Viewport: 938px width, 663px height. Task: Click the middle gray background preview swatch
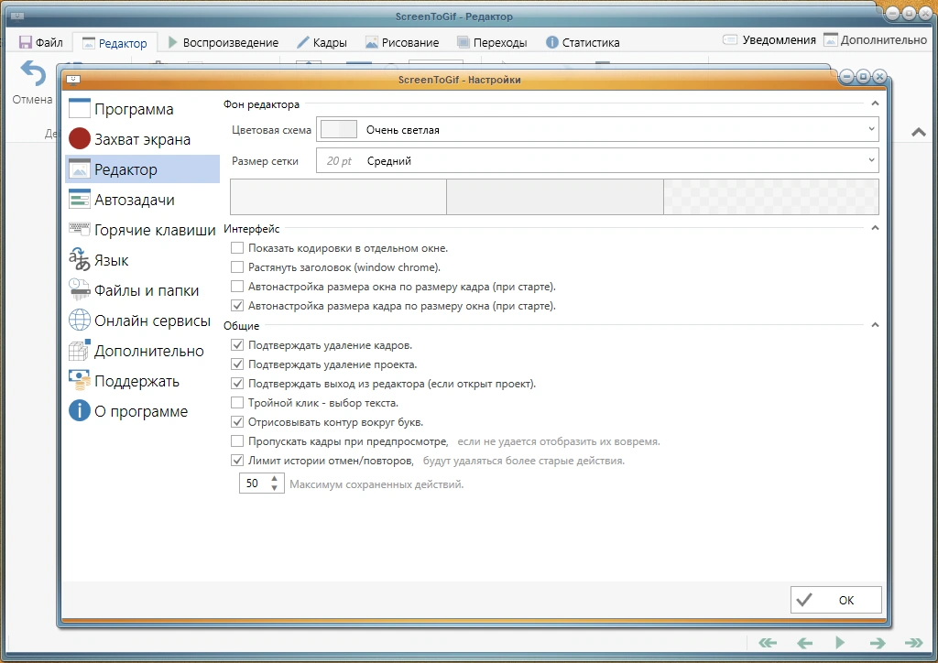(555, 197)
